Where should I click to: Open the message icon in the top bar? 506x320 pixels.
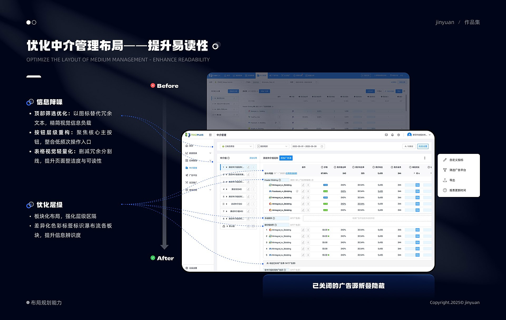[386, 135]
